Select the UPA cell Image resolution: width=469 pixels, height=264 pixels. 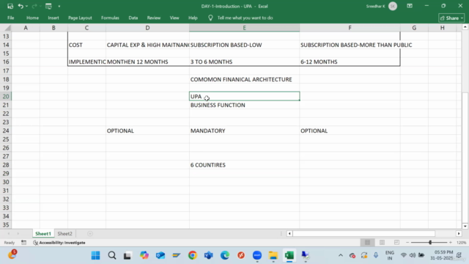coord(244,96)
